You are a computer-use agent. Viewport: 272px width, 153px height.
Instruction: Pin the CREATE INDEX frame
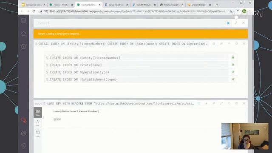(x=221, y=44)
